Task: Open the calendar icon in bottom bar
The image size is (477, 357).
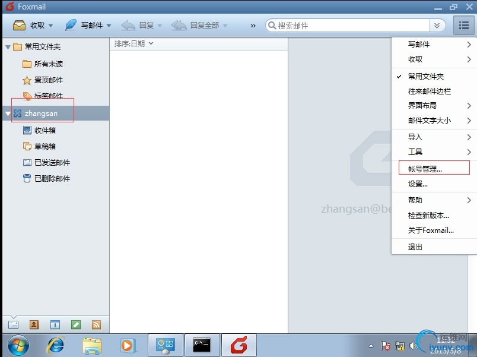Action: click(55, 325)
